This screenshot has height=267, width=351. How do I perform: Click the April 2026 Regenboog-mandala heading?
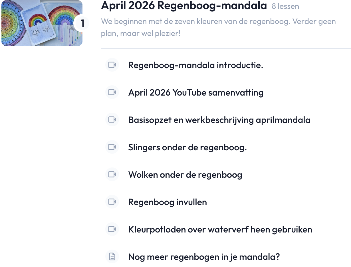184,6
